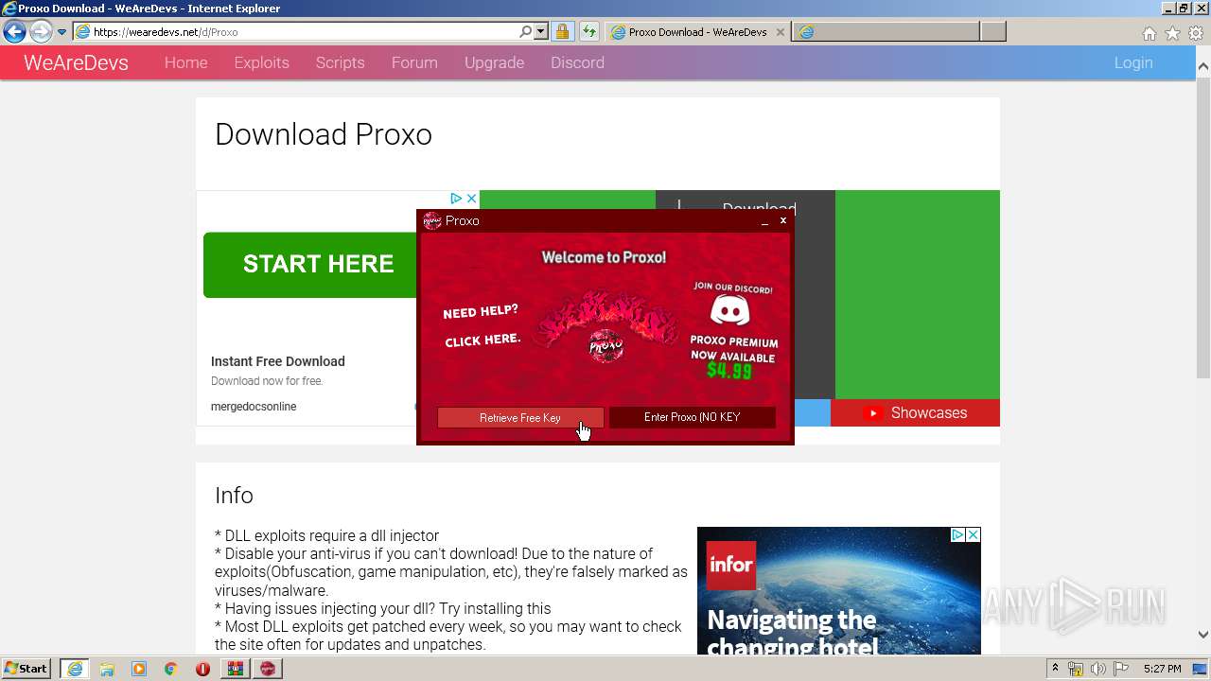Click the vertical scrollbar thumb
This screenshot has height=681, width=1211.
pos(1202,227)
